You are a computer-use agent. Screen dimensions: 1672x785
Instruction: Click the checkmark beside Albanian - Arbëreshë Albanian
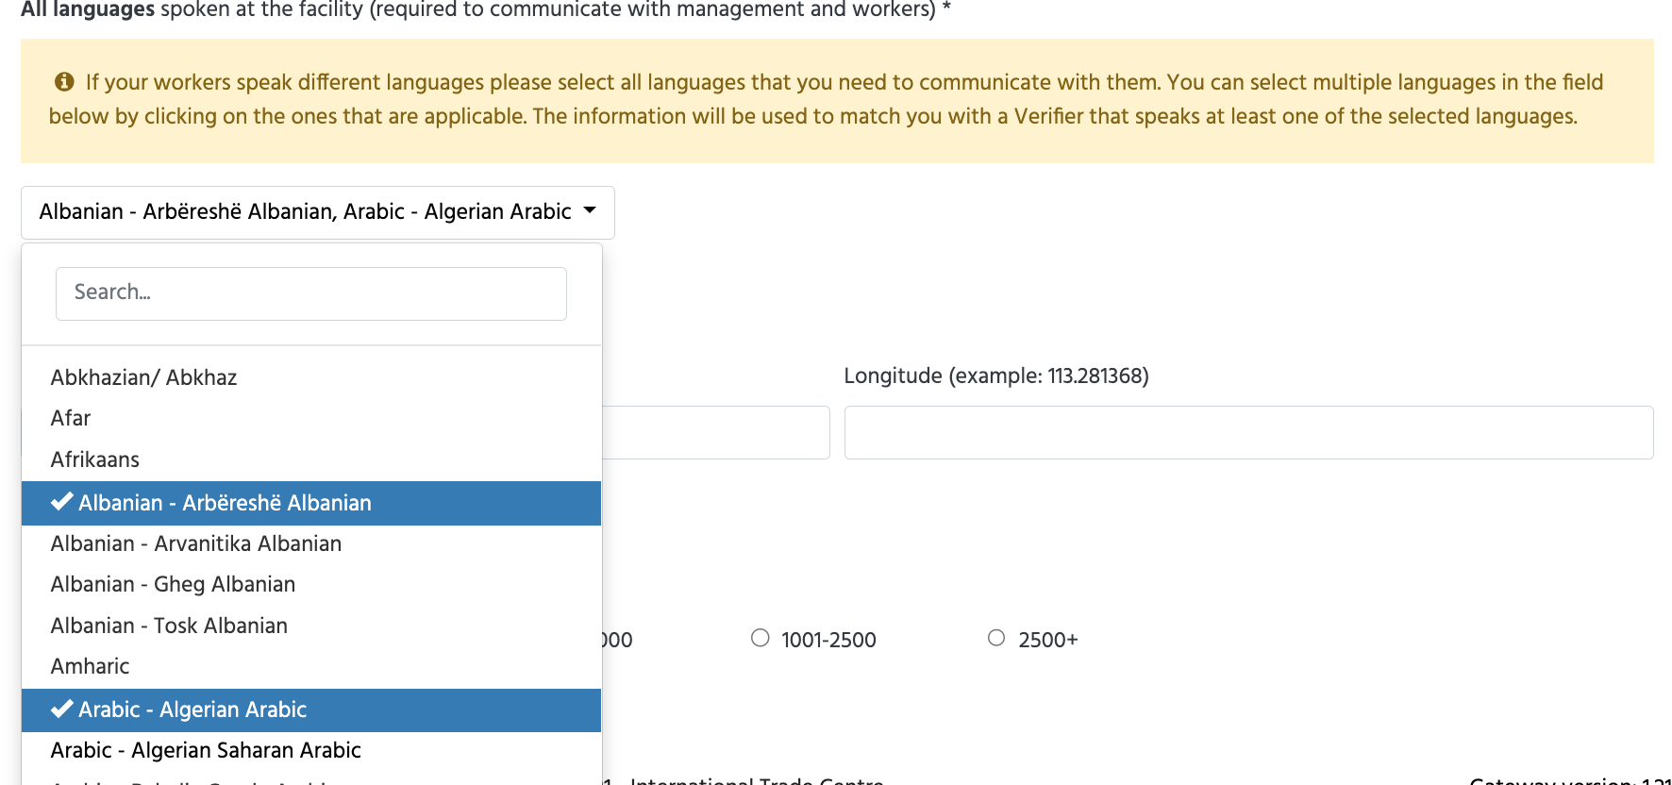pyautogui.click(x=62, y=502)
